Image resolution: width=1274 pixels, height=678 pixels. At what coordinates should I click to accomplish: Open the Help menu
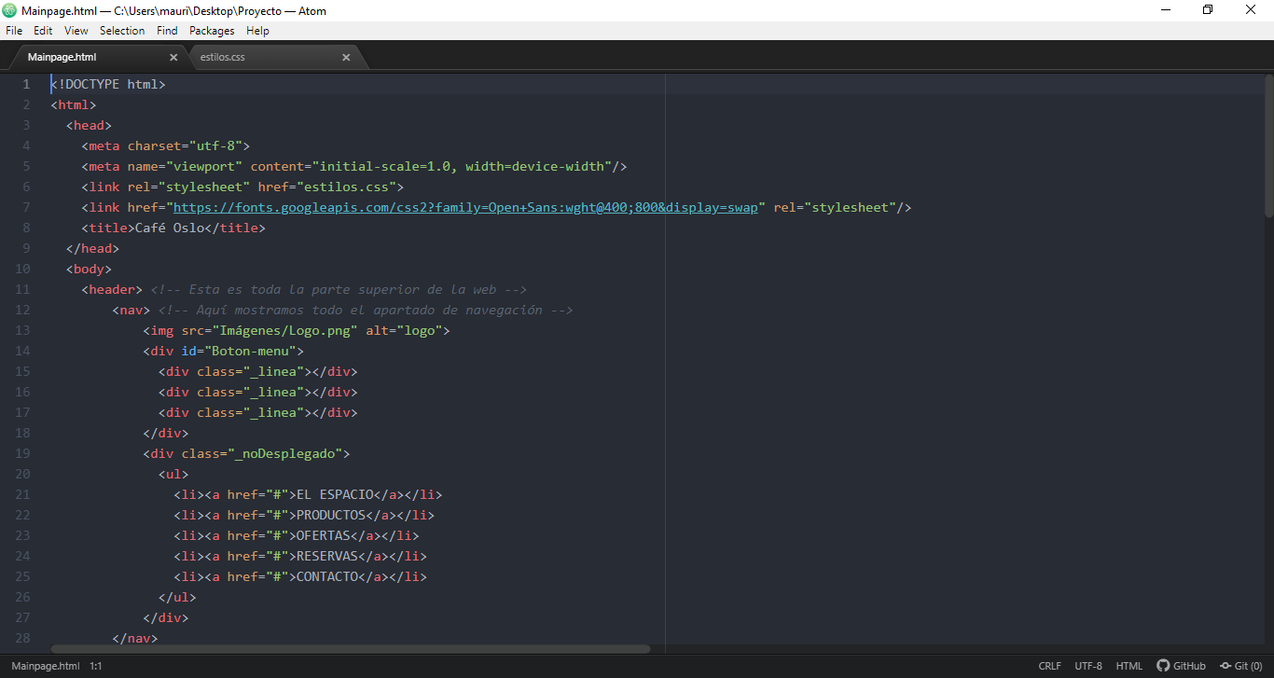tap(257, 31)
